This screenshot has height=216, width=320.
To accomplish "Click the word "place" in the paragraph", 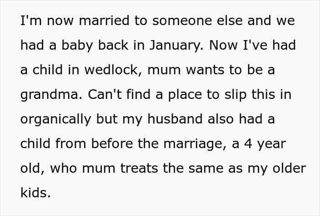I will coord(185,95).
